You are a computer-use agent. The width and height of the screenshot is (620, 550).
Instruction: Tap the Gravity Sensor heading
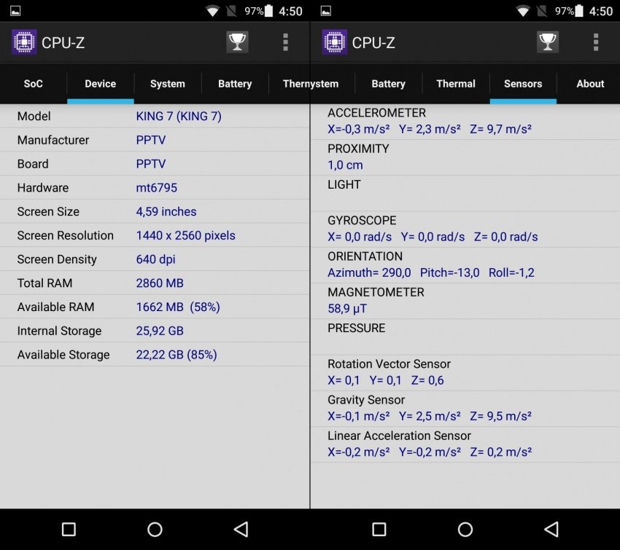[366, 399]
